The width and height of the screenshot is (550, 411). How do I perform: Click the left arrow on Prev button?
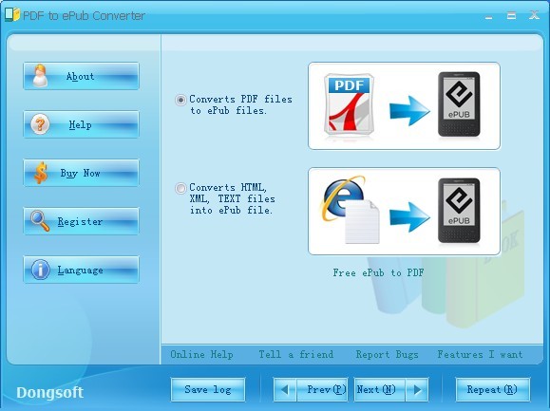coord(284,389)
